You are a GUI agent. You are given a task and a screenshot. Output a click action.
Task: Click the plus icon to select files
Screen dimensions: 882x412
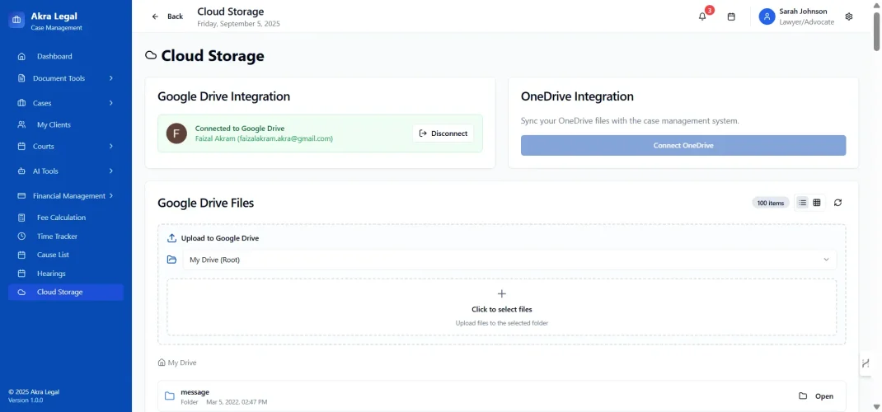coord(501,293)
